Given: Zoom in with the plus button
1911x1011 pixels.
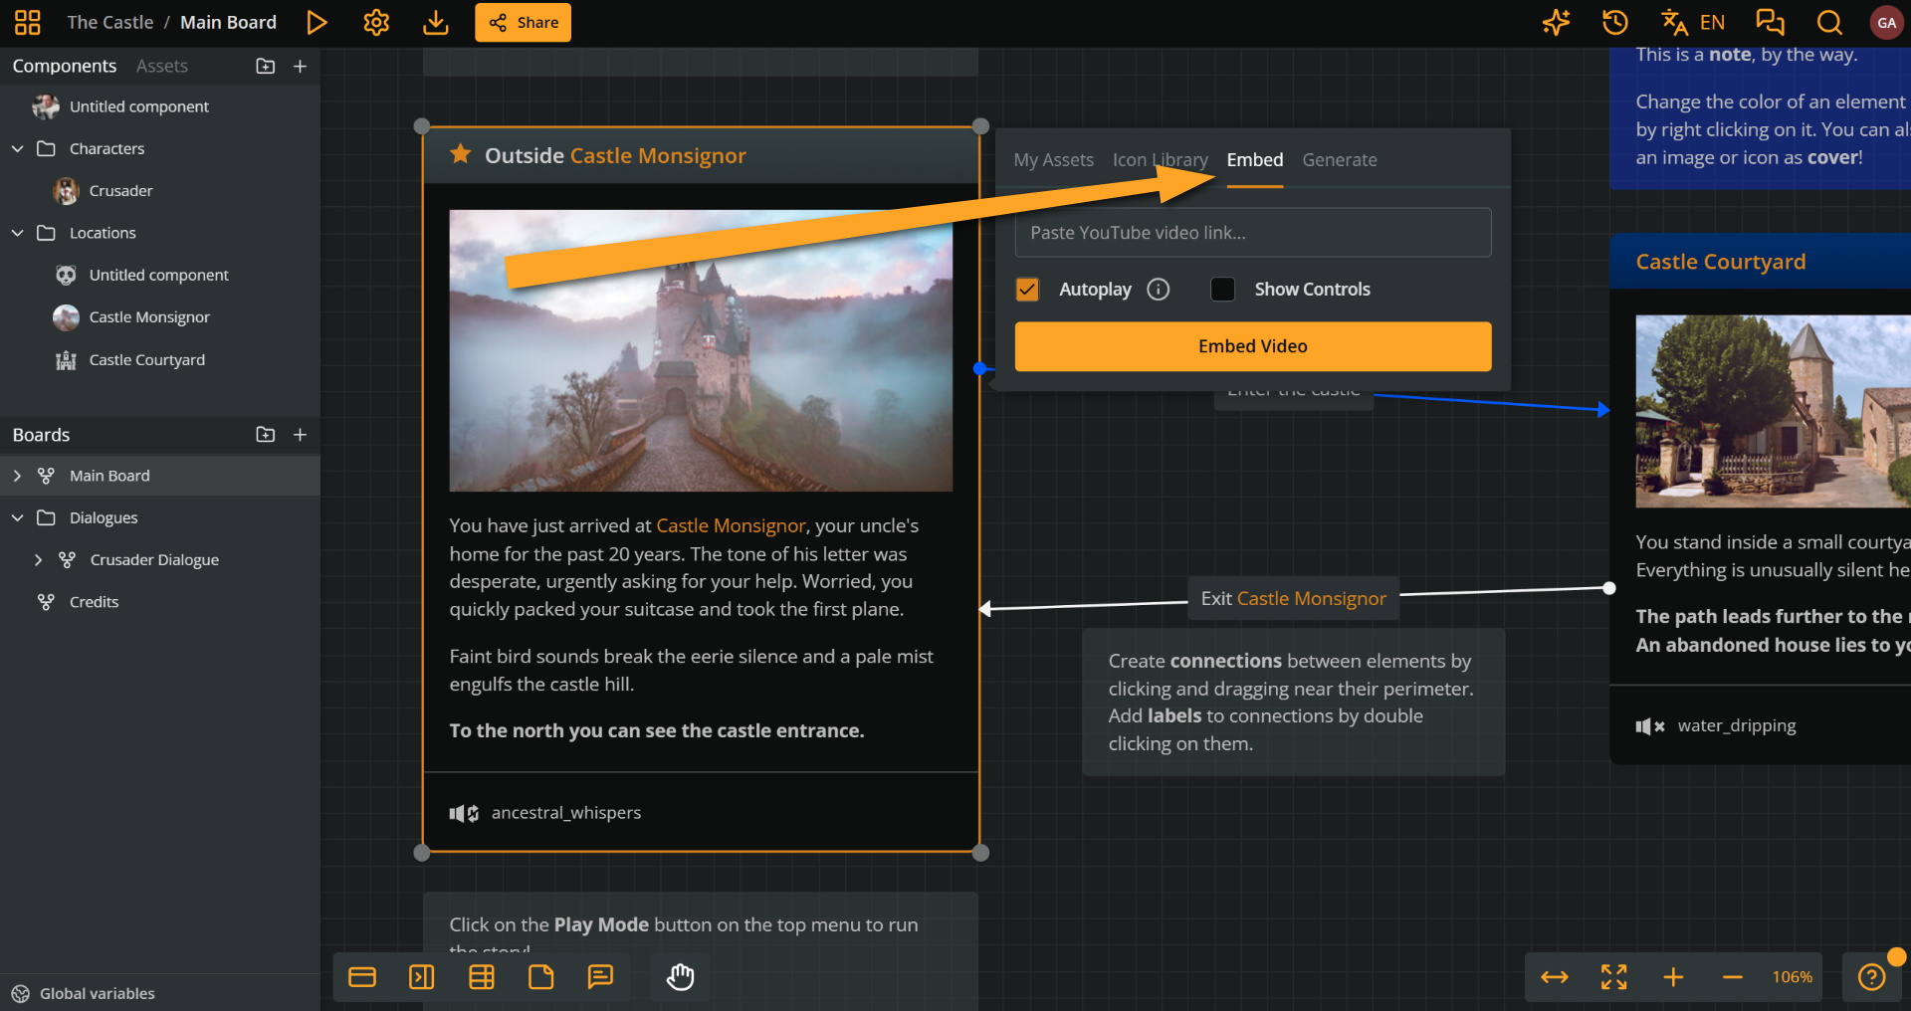Looking at the screenshot, I should (1674, 977).
